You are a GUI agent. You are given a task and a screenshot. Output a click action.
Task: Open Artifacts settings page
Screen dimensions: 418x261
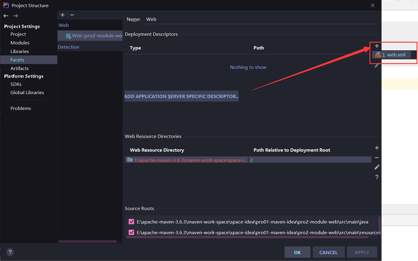pos(19,69)
